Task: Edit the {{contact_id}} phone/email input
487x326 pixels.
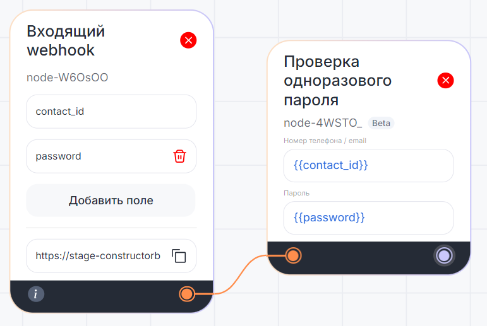Action: click(368, 165)
